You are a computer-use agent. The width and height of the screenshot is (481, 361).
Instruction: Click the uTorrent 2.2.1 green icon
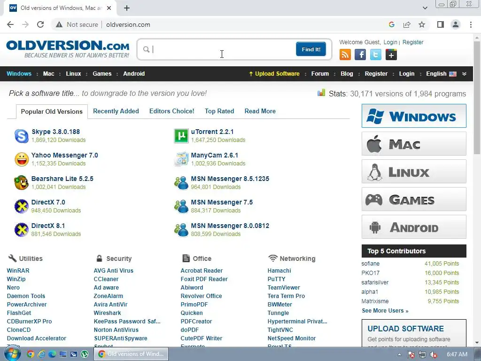[181, 136]
